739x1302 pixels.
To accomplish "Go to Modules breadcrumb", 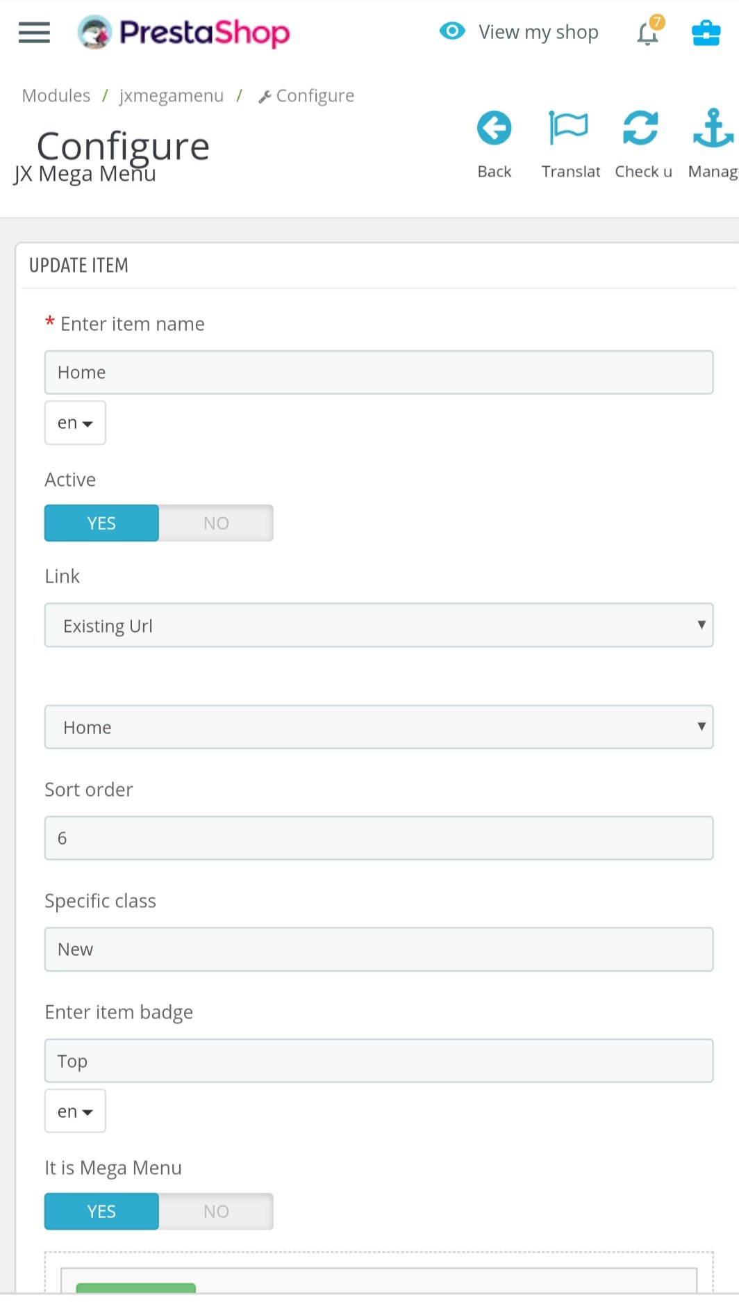I will [56, 96].
